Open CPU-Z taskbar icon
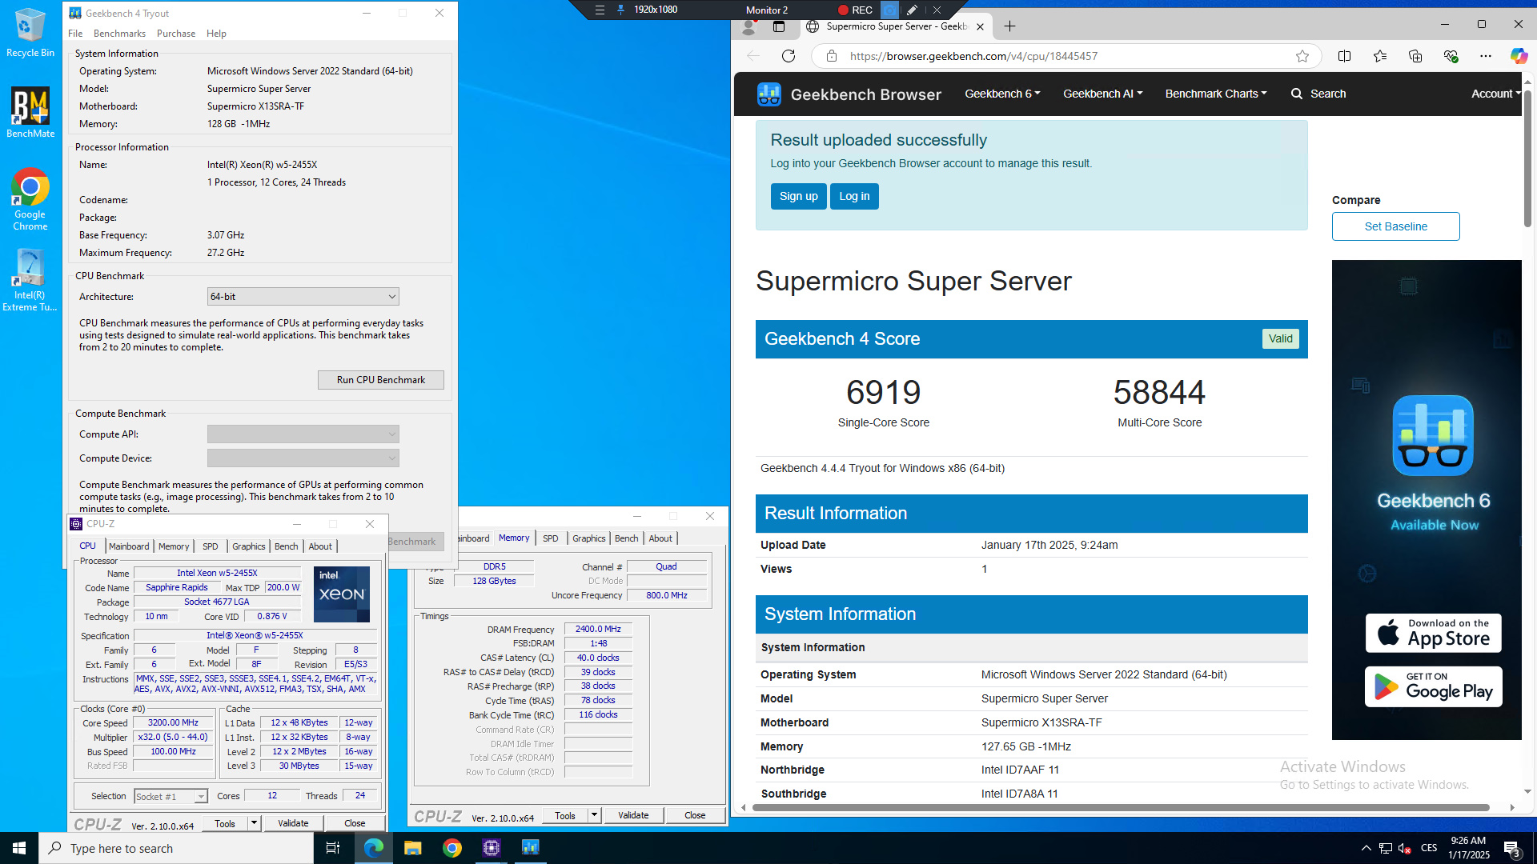 click(492, 848)
